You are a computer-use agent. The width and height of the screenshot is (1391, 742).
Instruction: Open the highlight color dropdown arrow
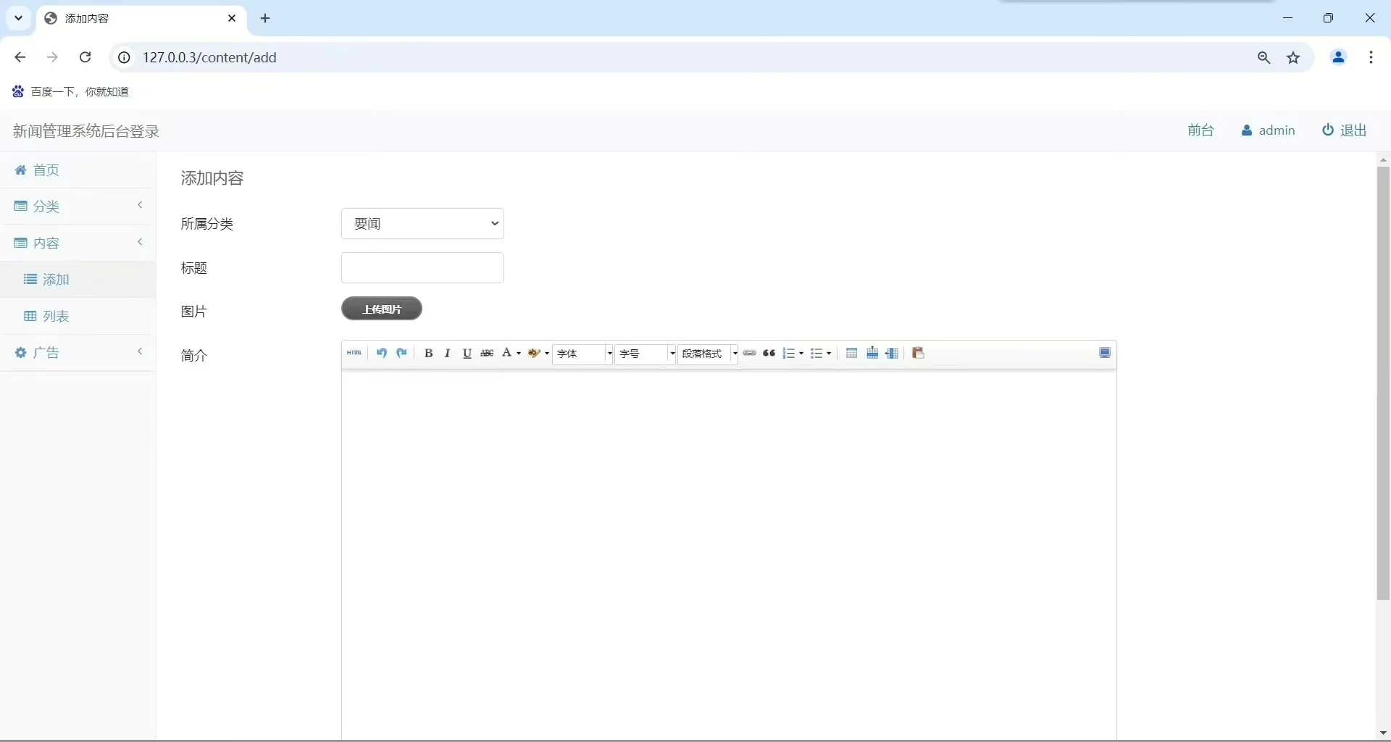(x=547, y=354)
